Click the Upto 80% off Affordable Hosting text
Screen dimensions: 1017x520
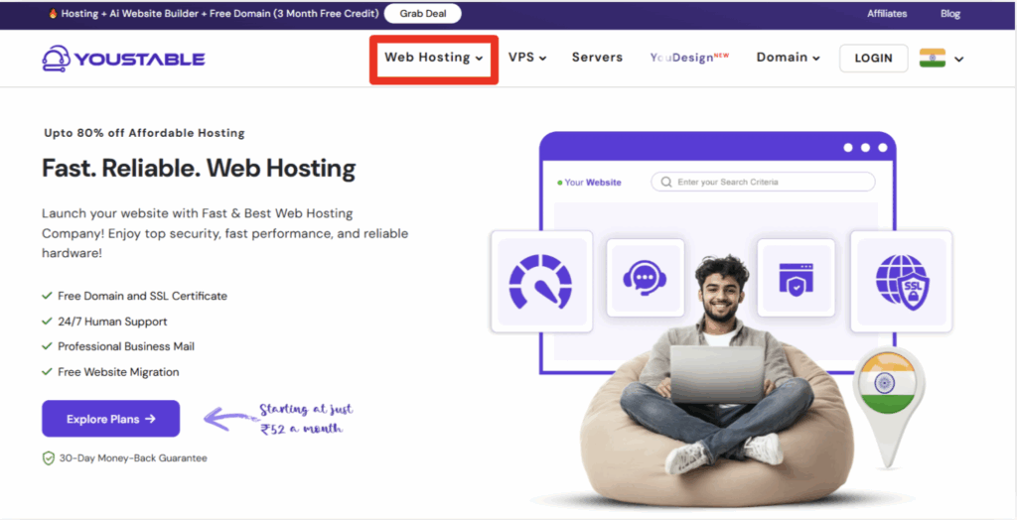(x=144, y=133)
